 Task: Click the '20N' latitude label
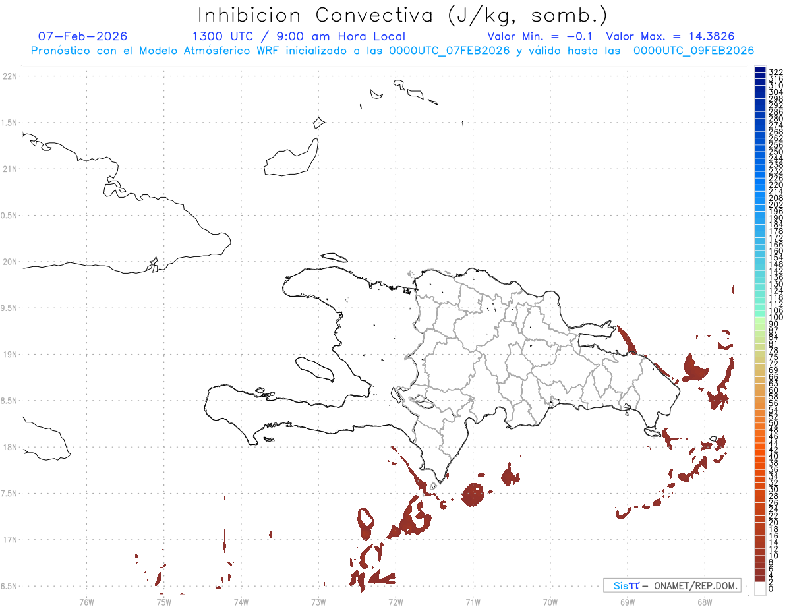10,262
